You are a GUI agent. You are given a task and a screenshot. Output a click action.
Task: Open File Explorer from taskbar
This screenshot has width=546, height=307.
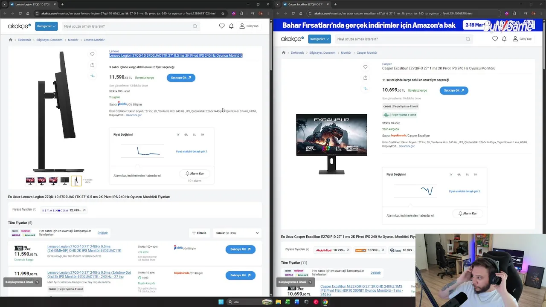click(278, 302)
